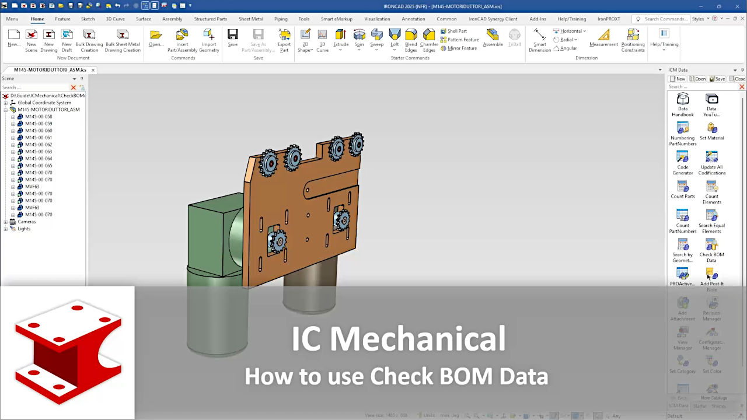Open the Assembly ribbon tab

tap(172, 19)
